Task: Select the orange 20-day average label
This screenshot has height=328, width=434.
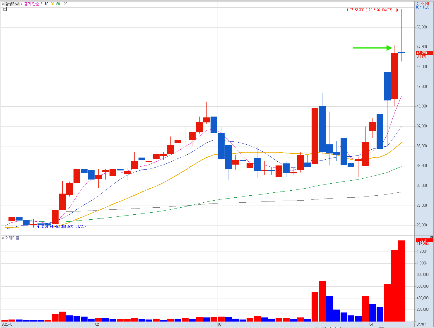Action: (52, 4)
